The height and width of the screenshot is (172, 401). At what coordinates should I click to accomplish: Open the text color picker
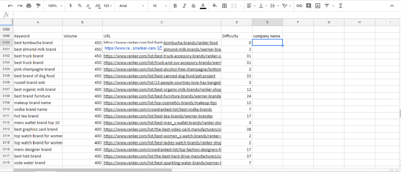coord(203,6)
